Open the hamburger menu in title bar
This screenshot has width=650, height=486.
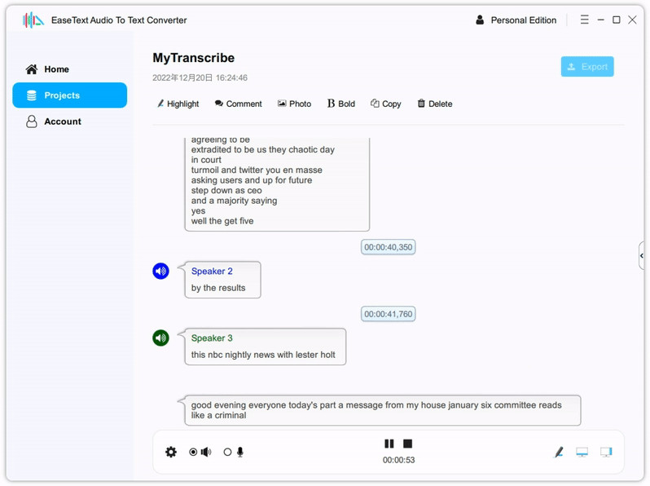(x=585, y=20)
